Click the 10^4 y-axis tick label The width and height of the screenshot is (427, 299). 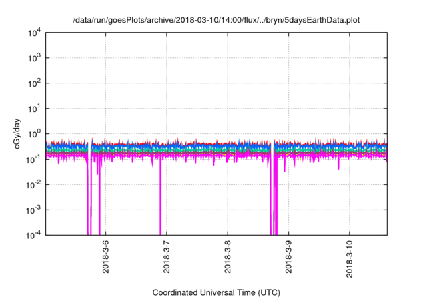[x=35, y=33]
